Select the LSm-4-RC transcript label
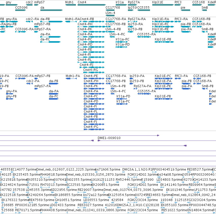The height and width of the screenshot is (214, 216). coord(117,34)
